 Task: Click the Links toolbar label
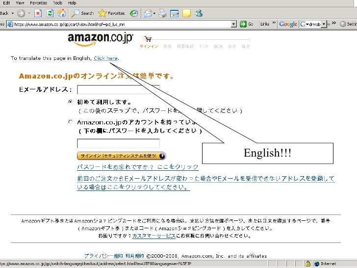pos(265,24)
